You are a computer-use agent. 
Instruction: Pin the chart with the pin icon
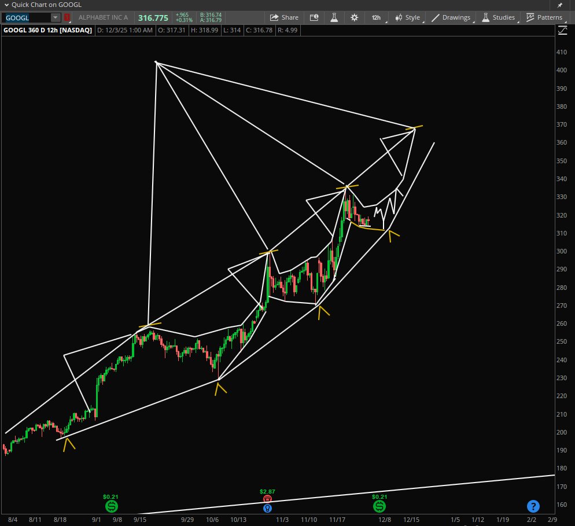pyautogui.click(x=560, y=5)
